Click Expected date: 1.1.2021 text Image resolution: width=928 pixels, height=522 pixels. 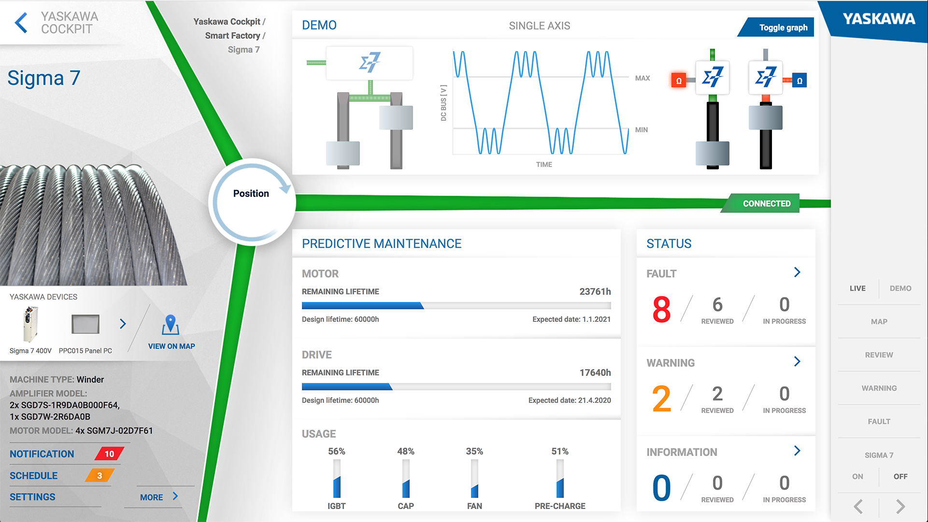[x=571, y=319]
